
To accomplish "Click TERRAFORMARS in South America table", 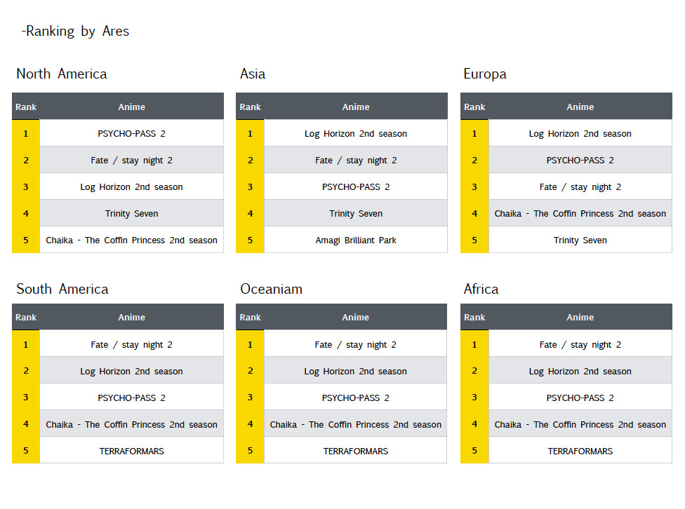I will (x=131, y=451).
